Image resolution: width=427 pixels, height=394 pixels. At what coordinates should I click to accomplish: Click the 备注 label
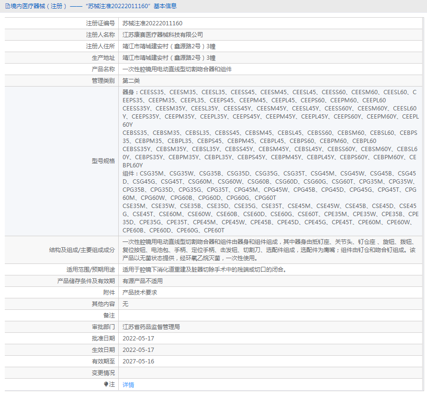coord(109,315)
